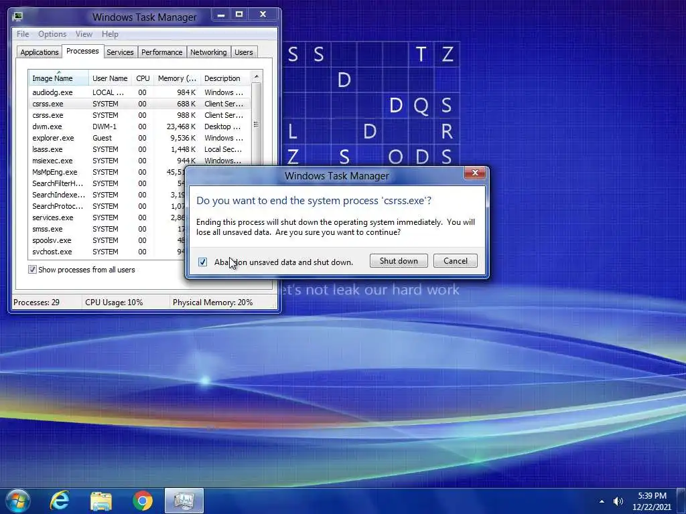Minimize the Windows Task Manager window

pyautogui.click(x=221, y=15)
